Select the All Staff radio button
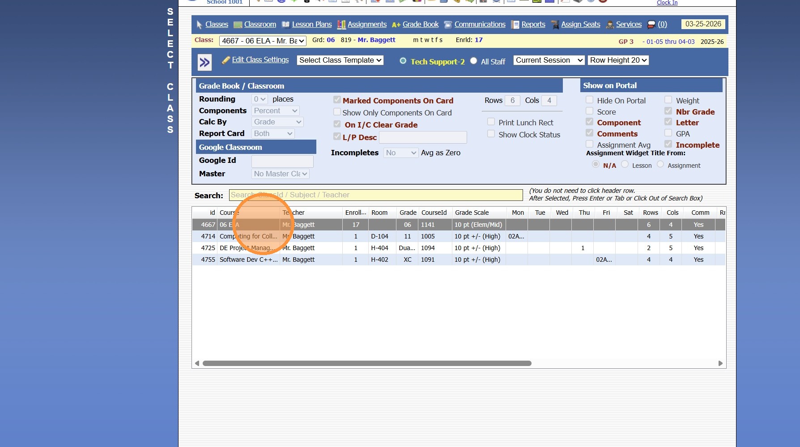 point(474,61)
